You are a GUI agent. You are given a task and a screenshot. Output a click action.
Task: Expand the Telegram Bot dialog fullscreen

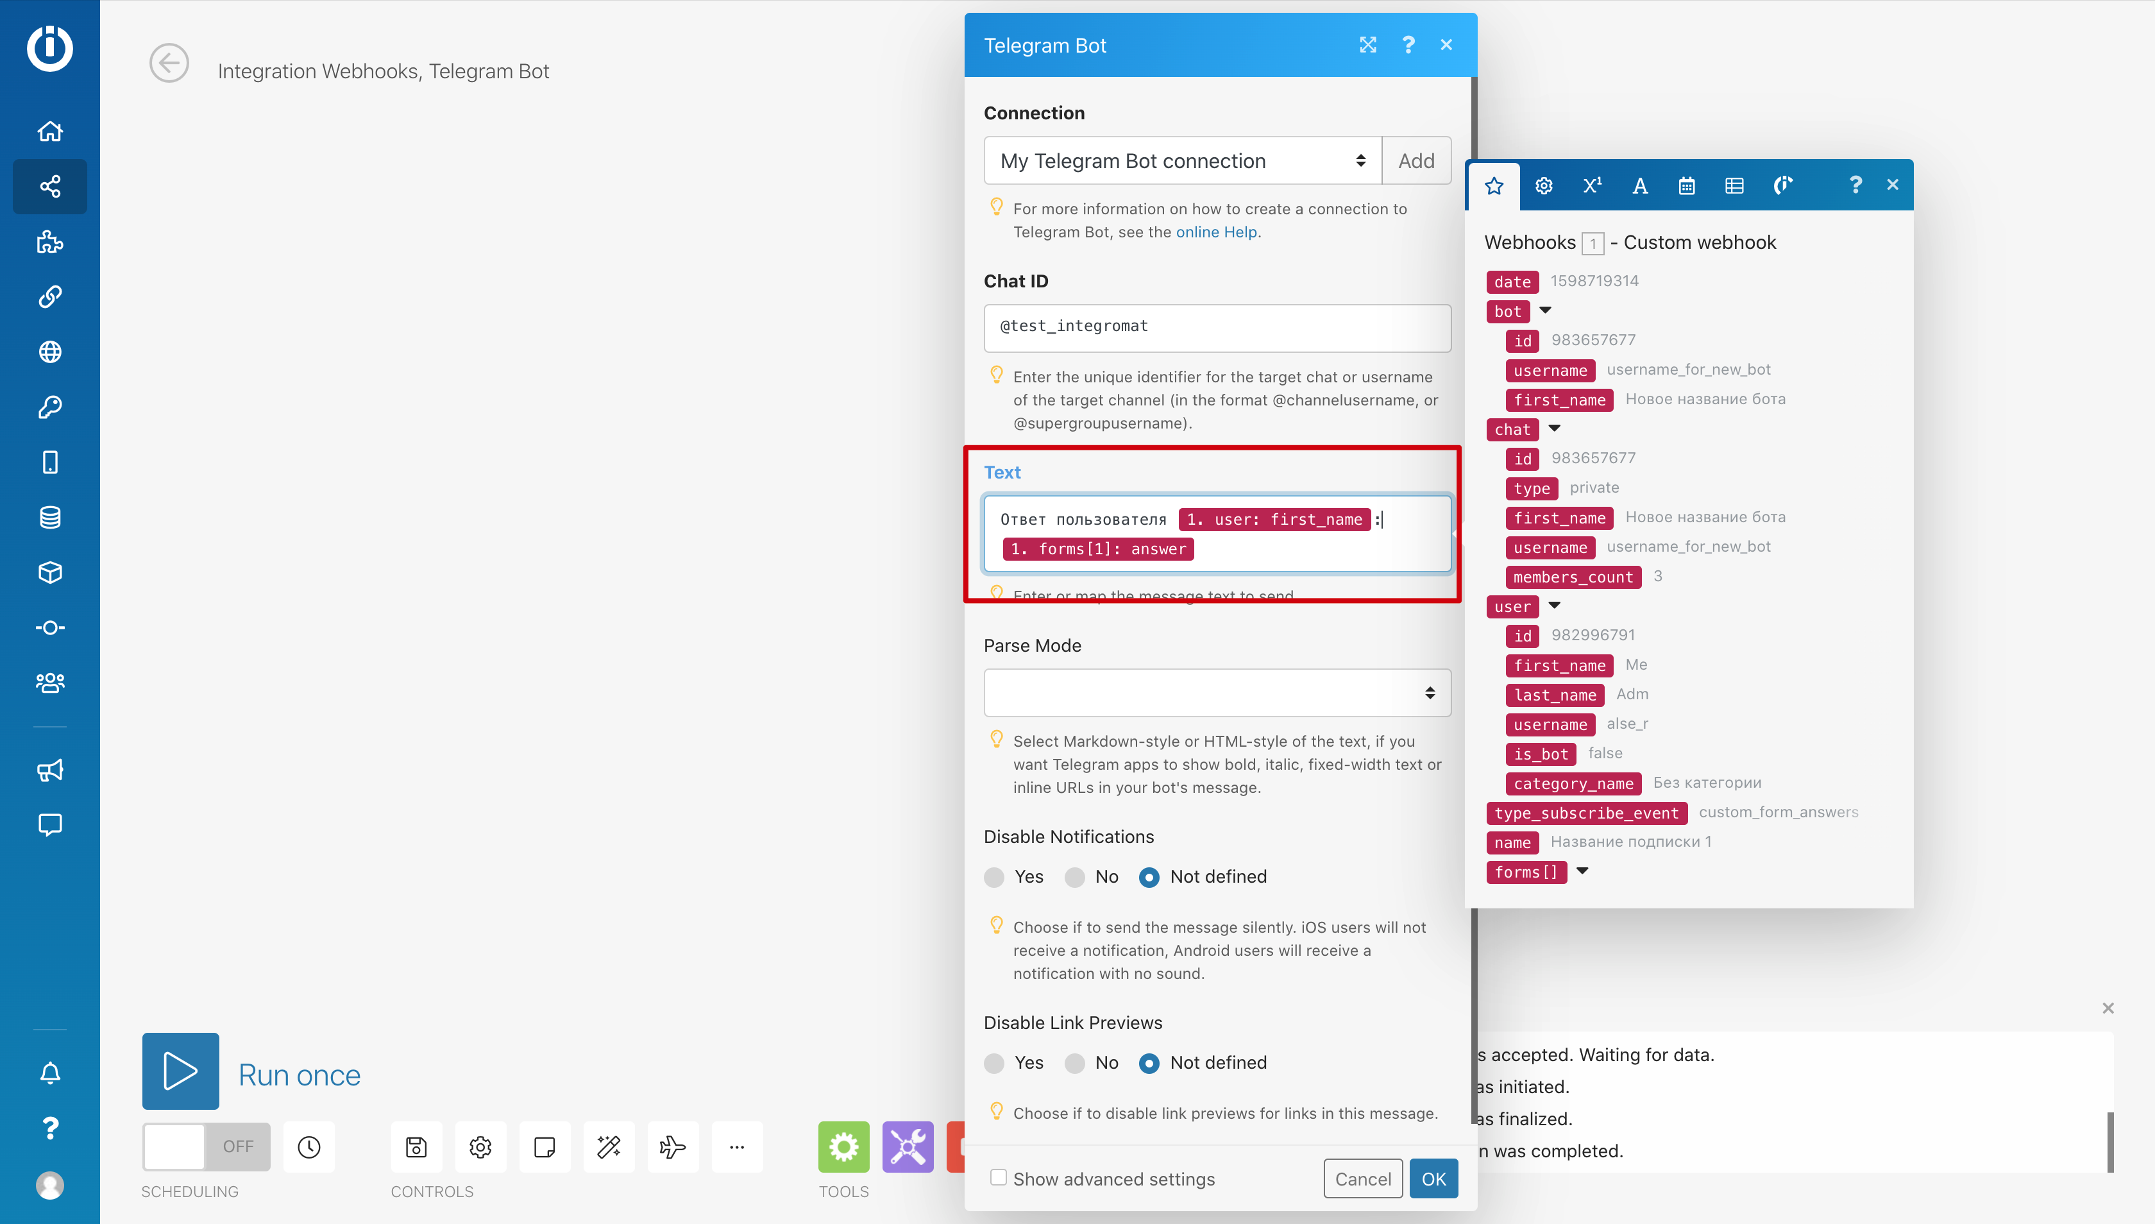(x=1368, y=44)
